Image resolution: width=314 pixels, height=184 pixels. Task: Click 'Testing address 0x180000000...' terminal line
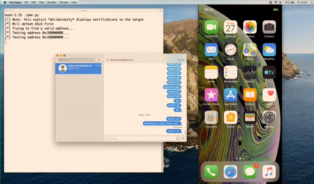37,33
